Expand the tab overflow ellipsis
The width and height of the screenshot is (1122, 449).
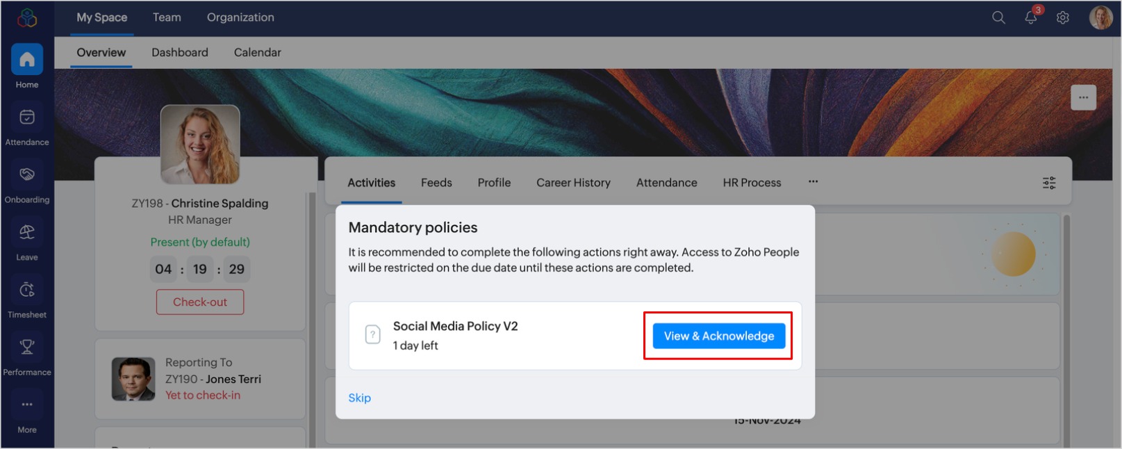813,182
